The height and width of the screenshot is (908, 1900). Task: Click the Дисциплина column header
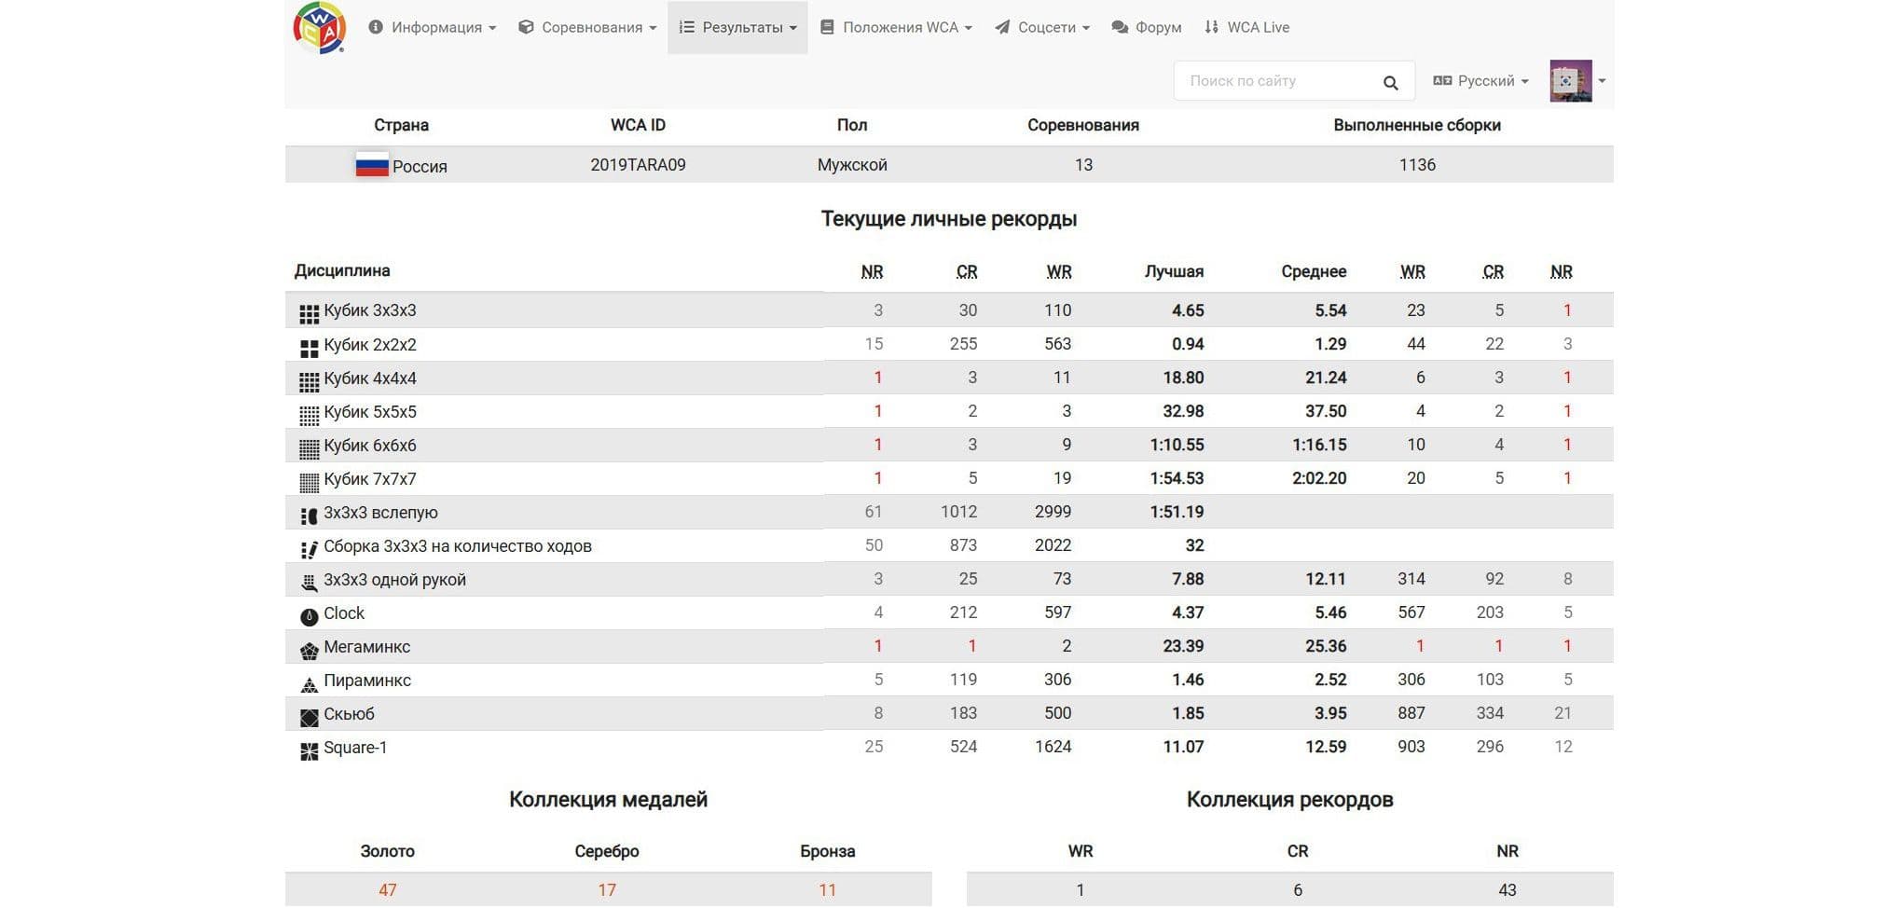(342, 271)
